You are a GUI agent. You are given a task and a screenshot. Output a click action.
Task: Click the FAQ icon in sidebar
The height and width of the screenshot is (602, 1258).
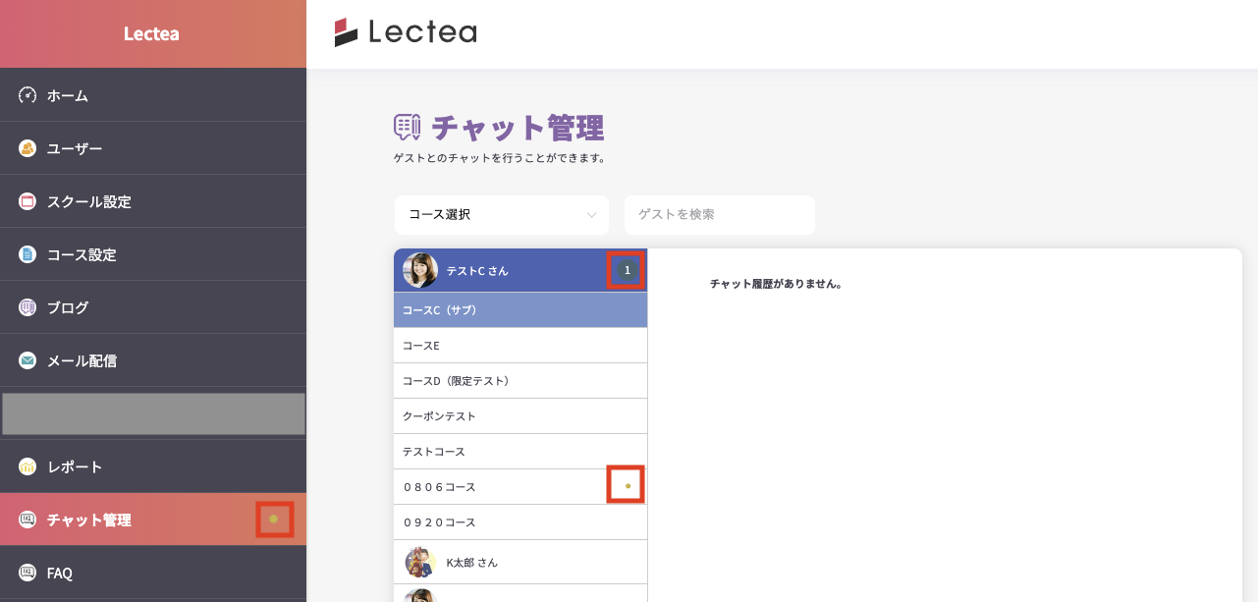27,573
